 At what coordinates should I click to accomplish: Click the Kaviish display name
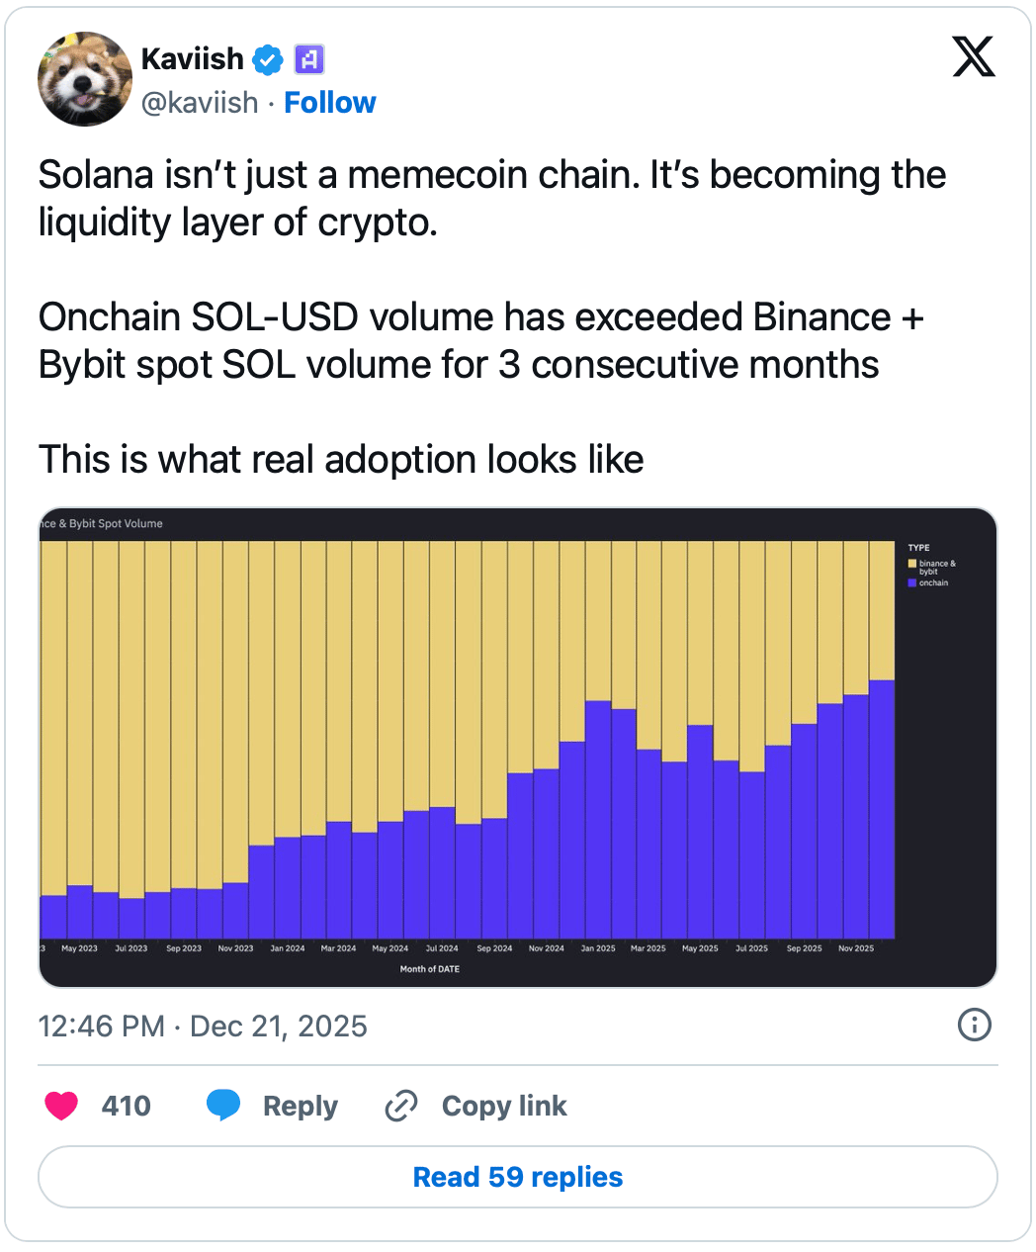click(193, 59)
